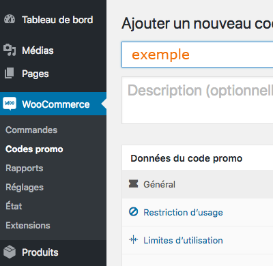Click the coupon code field containing exemple
The width and height of the screenshot is (273, 266).
click(197, 55)
